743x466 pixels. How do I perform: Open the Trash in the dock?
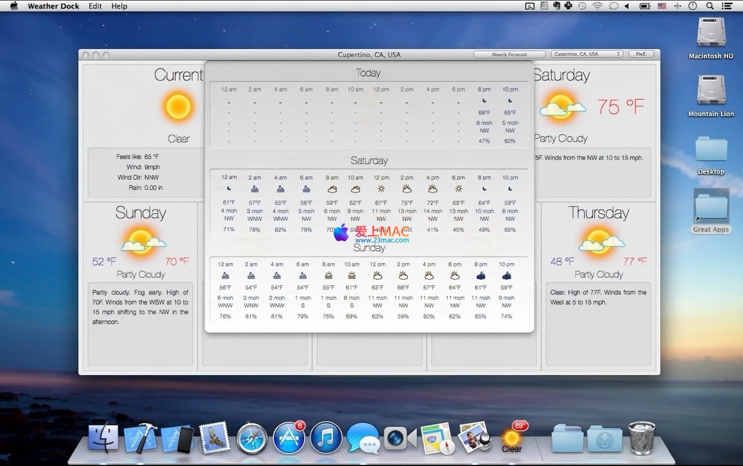641,439
